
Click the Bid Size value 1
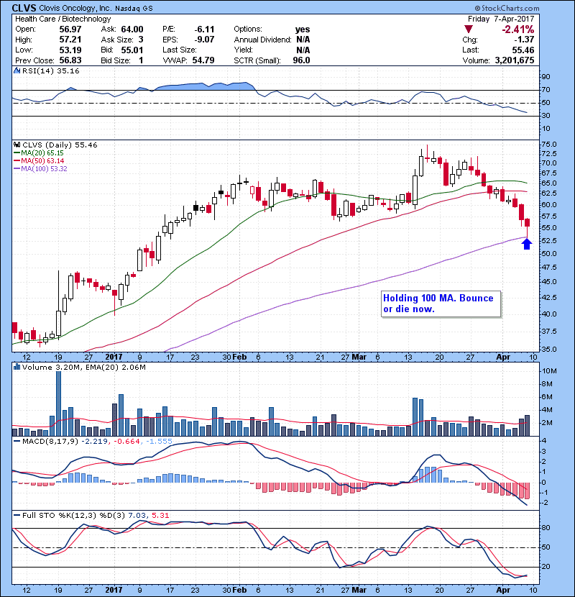pos(141,60)
